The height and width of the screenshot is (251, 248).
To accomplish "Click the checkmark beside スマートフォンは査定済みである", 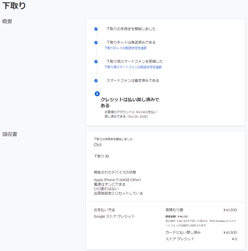I will click(96, 81).
